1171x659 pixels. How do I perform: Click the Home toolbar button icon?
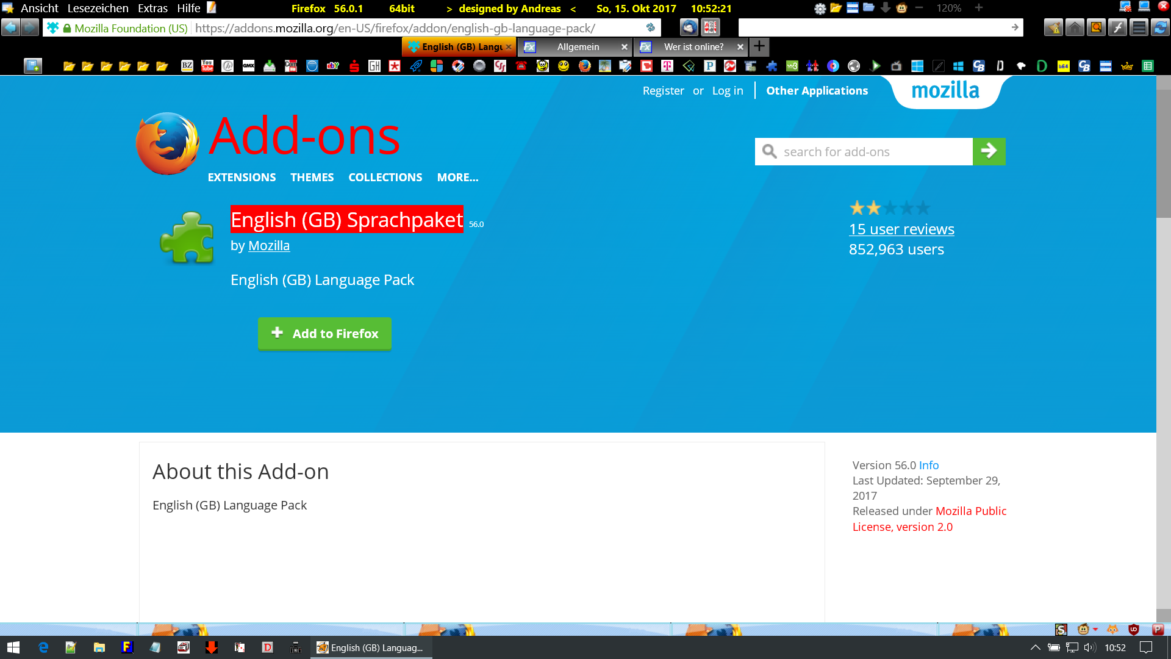click(1075, 27)
